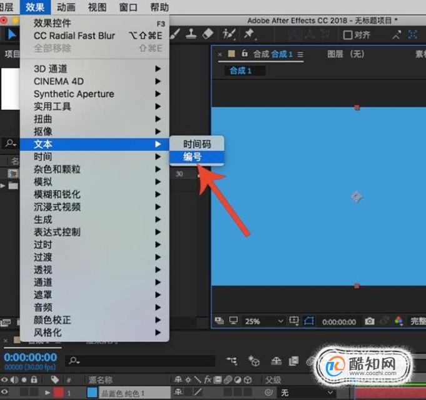This screenshot has height=400, width=426.
Task: Select the Eraser tool
Action: (208, 34)
